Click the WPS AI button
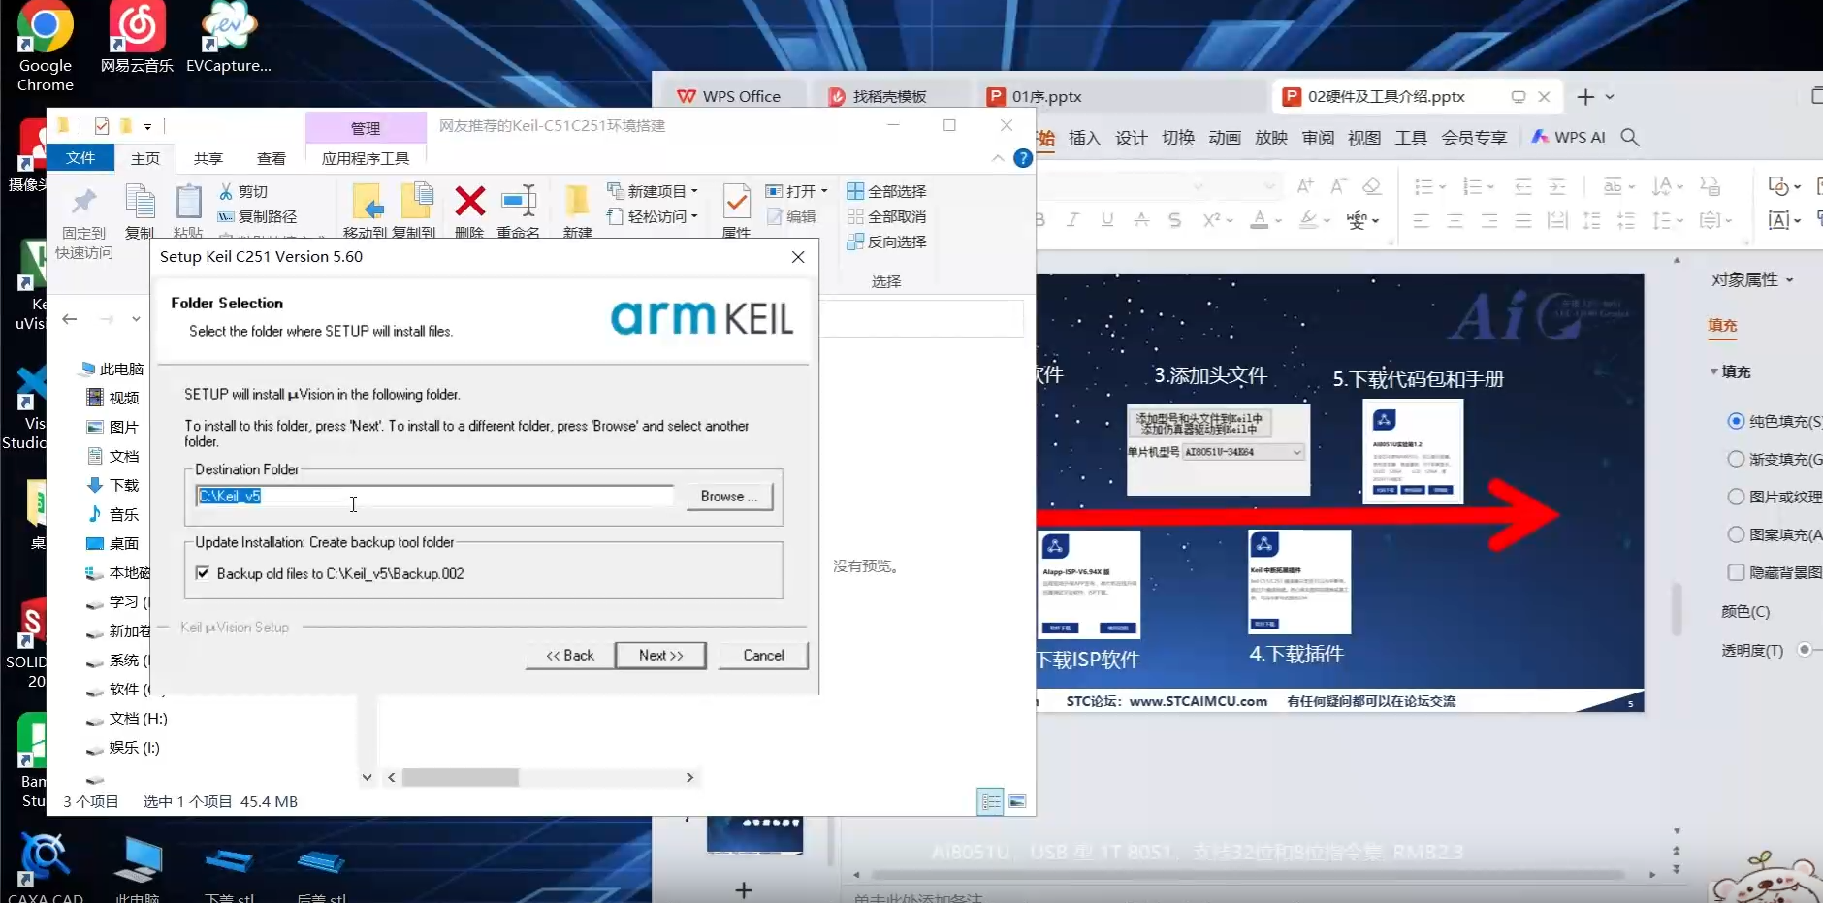Image resolution: width=1823 pixels, height=903 pixels. tap(1568, 138)
